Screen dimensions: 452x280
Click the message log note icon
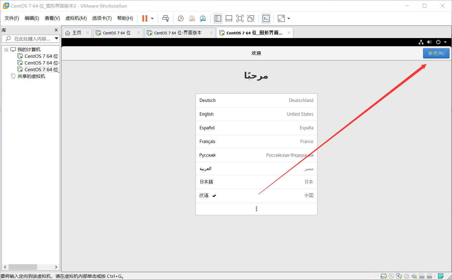click(x=441, y=276)
